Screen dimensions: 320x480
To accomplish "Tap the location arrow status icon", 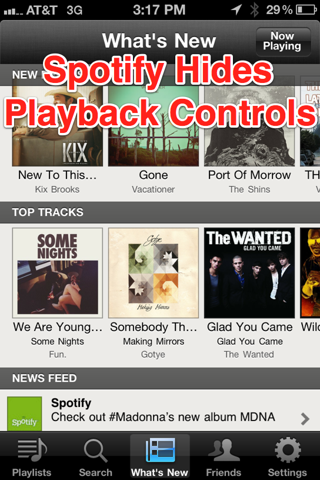I will [x=236, y=9].
